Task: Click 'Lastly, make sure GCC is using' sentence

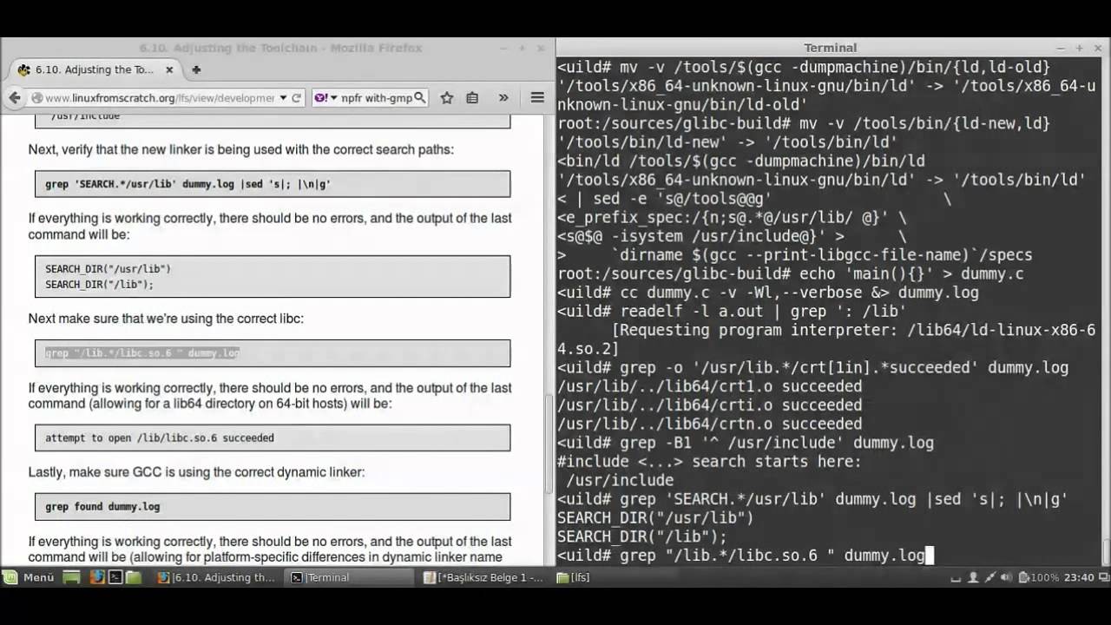Action: (x=196, y=472)
